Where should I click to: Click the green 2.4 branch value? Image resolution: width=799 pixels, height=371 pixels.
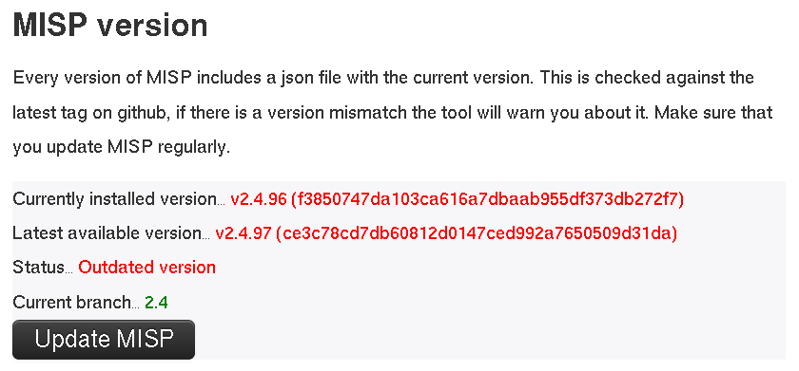(x=156, y=303)
